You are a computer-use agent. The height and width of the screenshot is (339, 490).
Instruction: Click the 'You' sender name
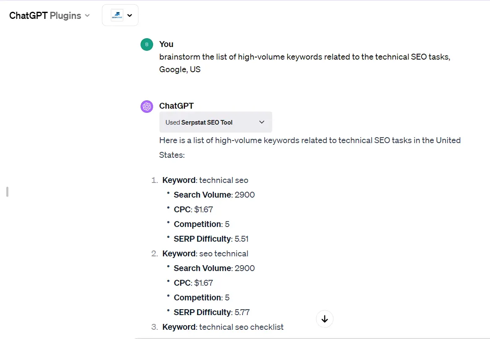pos(166,44)
